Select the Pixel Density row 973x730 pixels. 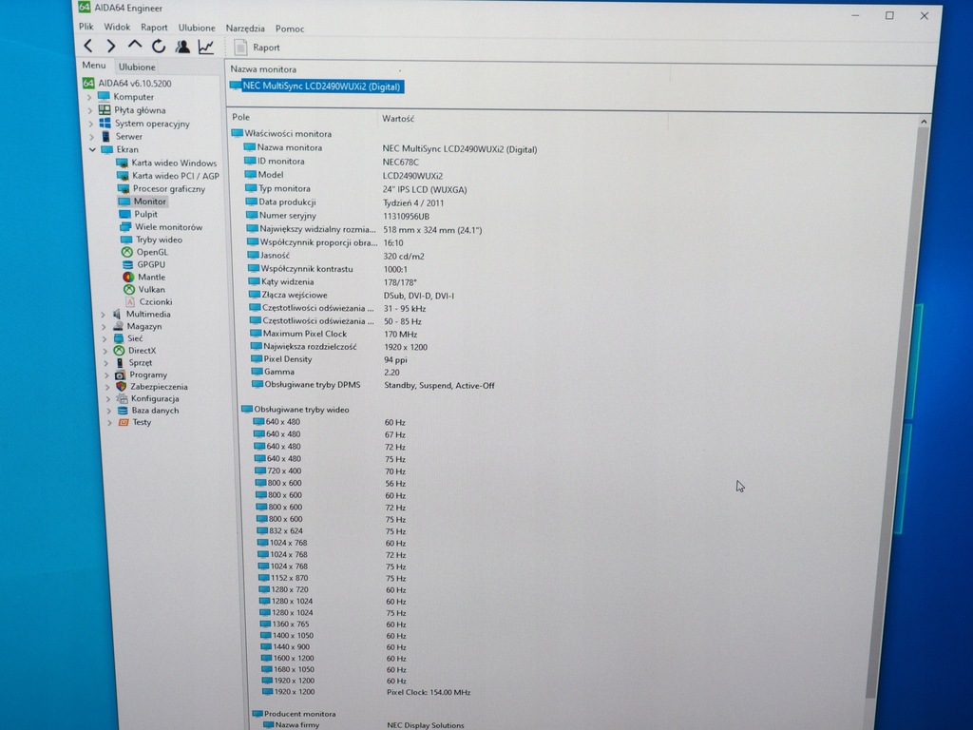coord(330,359)
